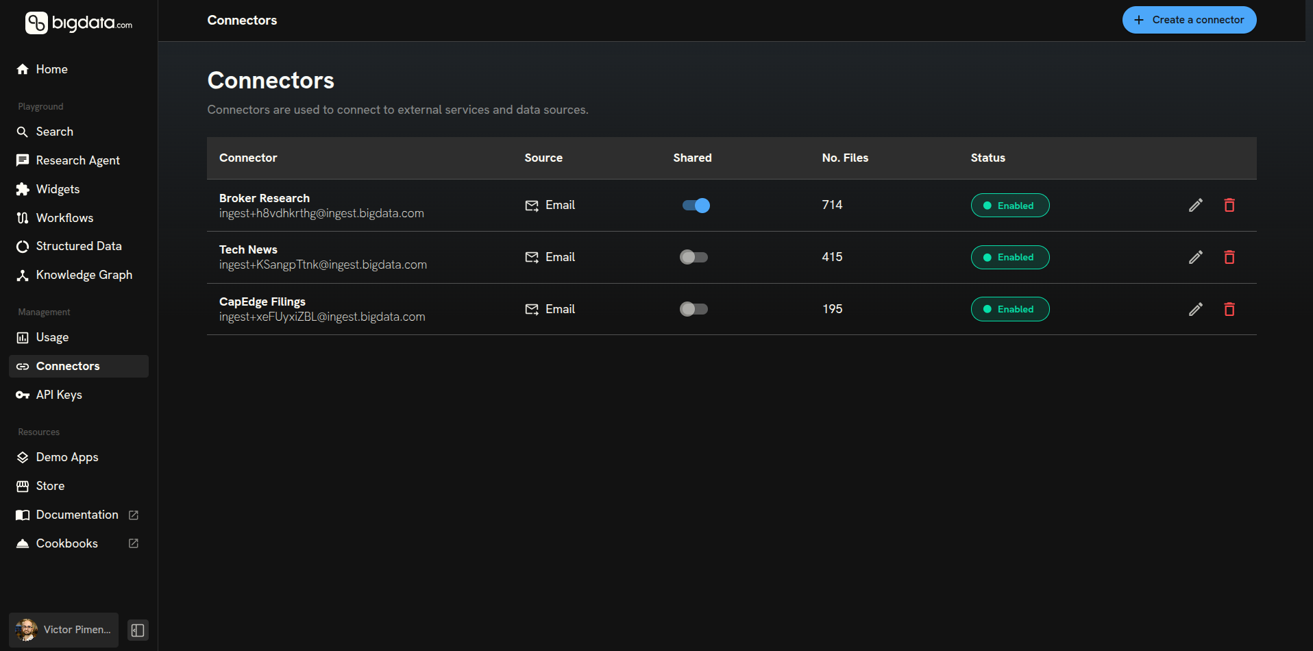1313x651 pixels.
Task: Click the CapEdge Filings connector name
Action: coord(262,302)
